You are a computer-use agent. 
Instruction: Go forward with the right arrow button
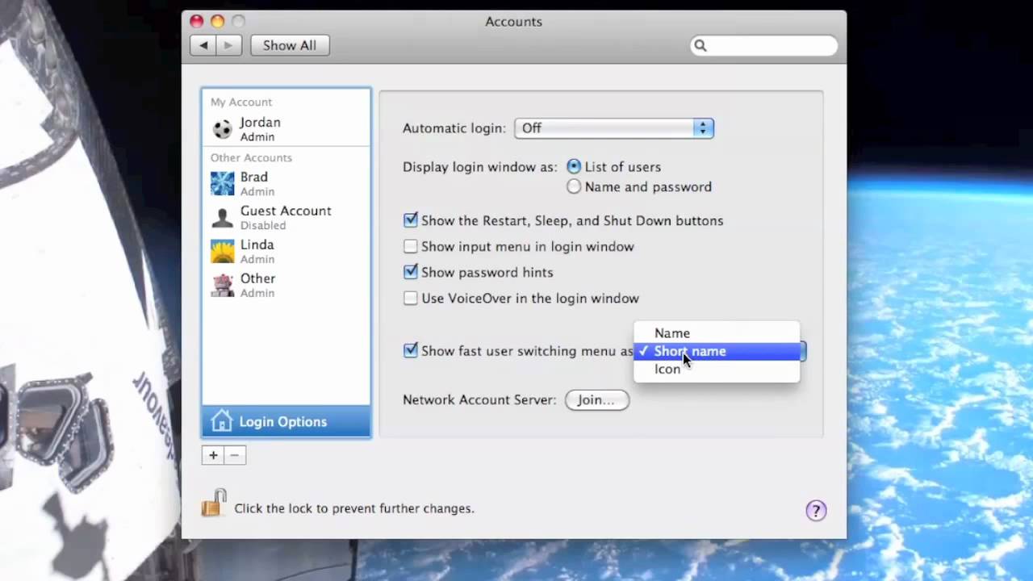click(228, 45)
